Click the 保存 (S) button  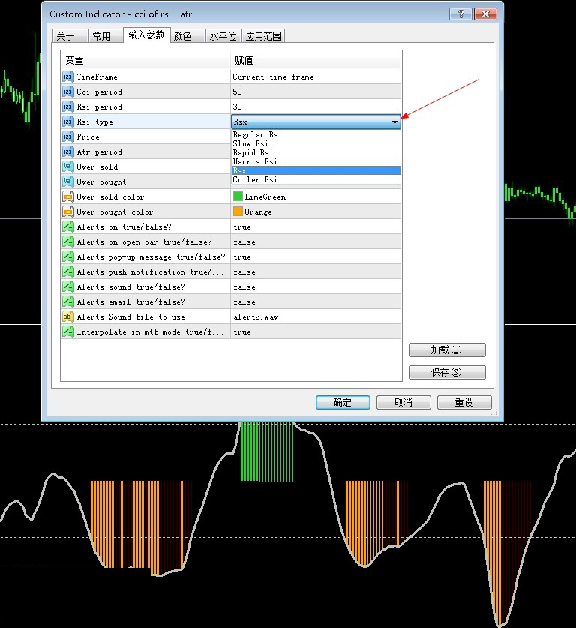click(x=447, y=372)
